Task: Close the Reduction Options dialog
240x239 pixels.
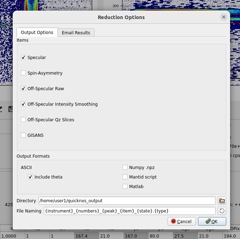Action: click(x=224, y=17)
